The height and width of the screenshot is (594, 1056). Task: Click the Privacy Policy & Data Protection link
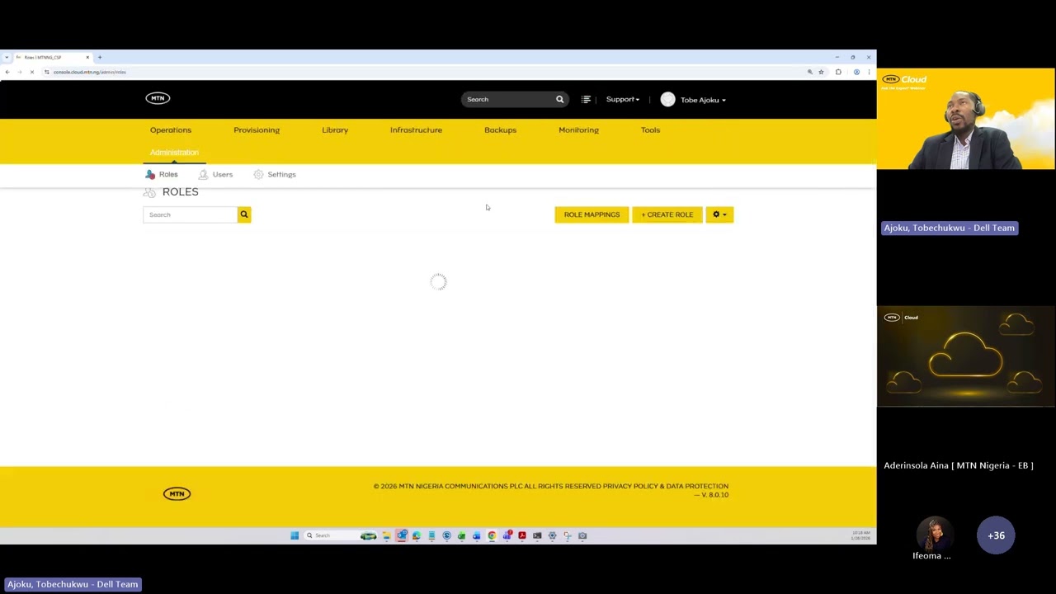tap(666, 486)
